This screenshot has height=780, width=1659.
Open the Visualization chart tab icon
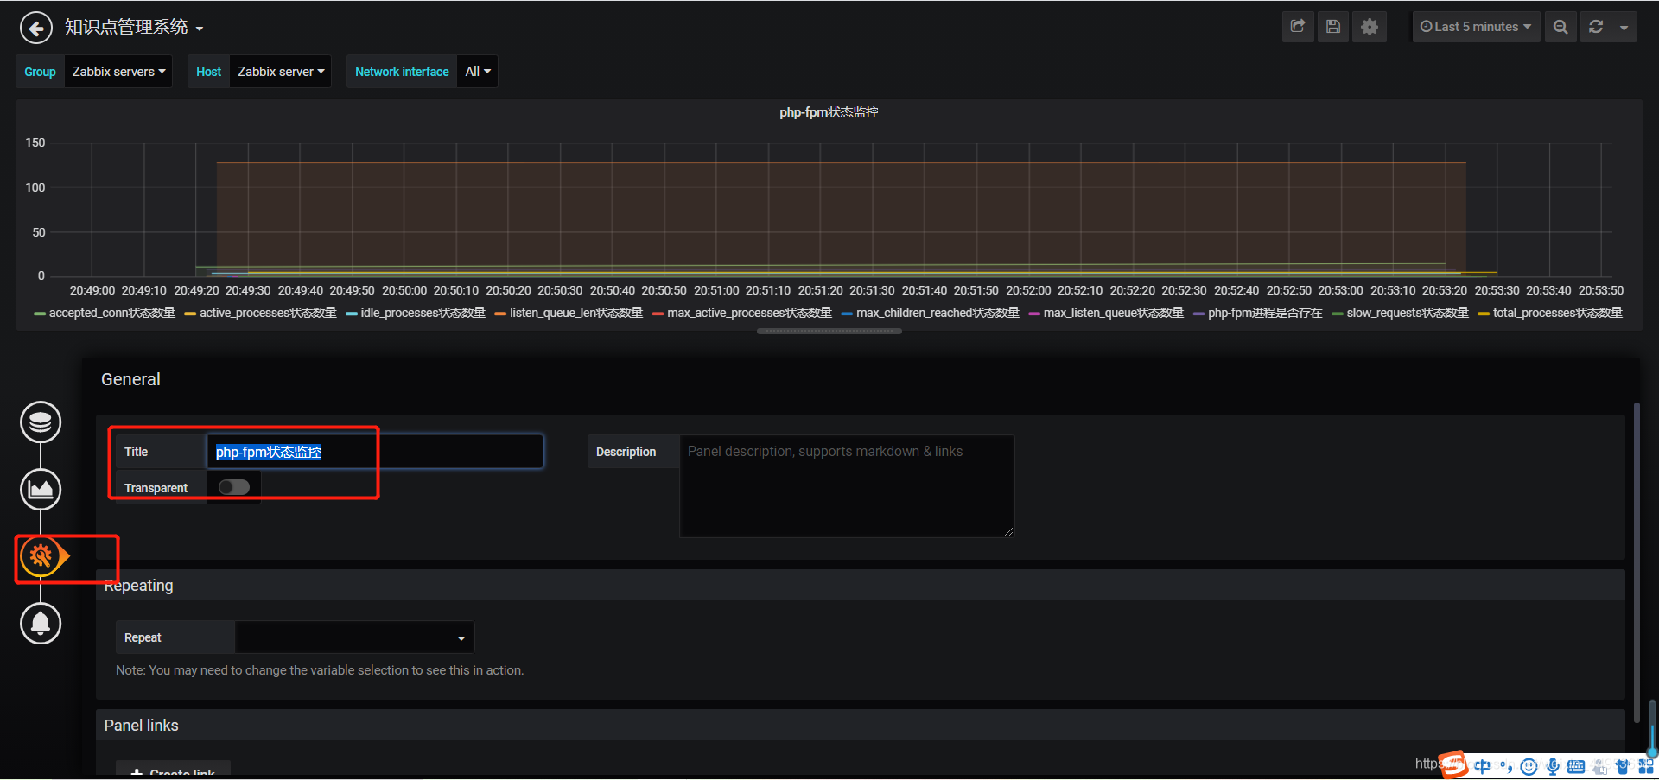[41, 490]
